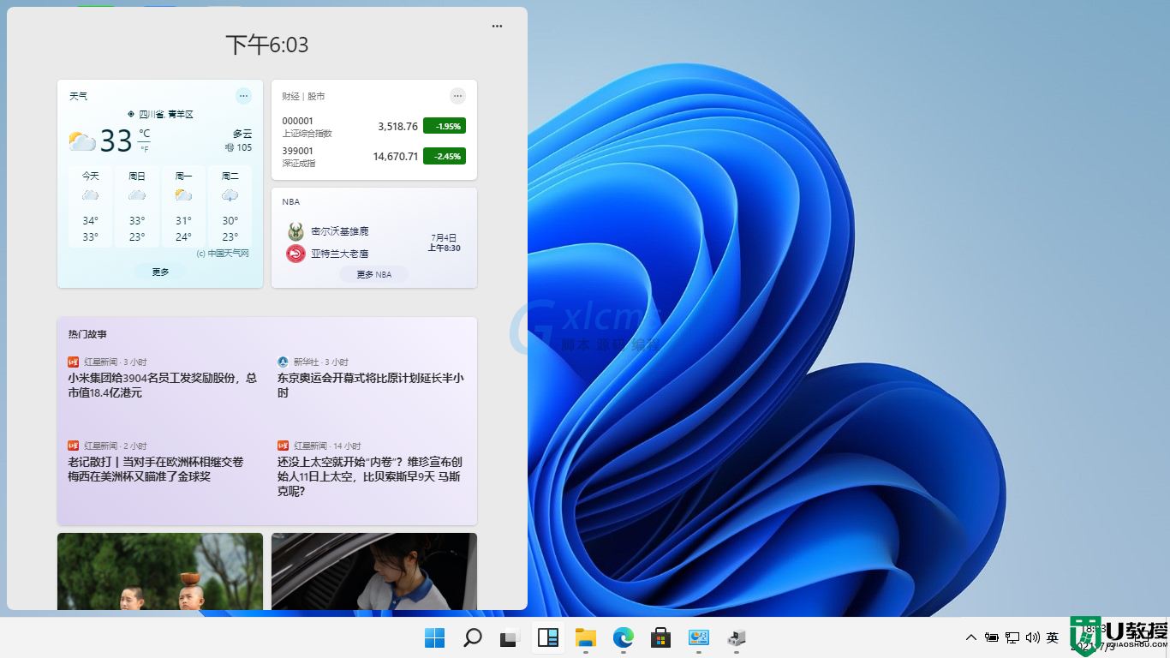Click the network tray icon

point(1012,637)
